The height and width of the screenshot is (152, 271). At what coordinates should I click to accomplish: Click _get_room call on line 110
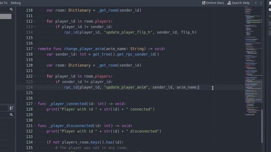point(107,10)
